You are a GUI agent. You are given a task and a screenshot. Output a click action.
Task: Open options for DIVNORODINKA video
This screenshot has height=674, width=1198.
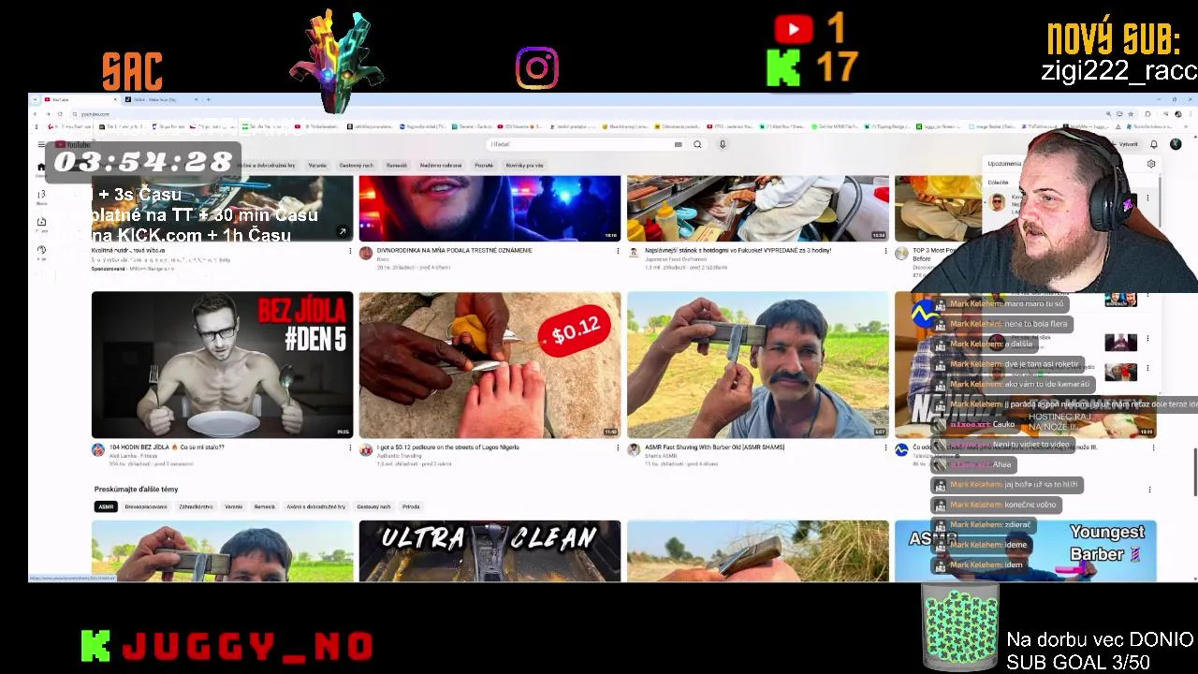pyautogui.click(x=618, y=251)
